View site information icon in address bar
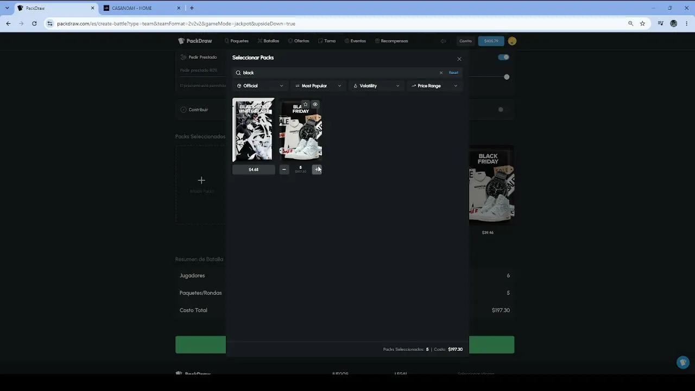Viewport: 695px width, 391px height. pyautogui.click(x=50, y=23)
